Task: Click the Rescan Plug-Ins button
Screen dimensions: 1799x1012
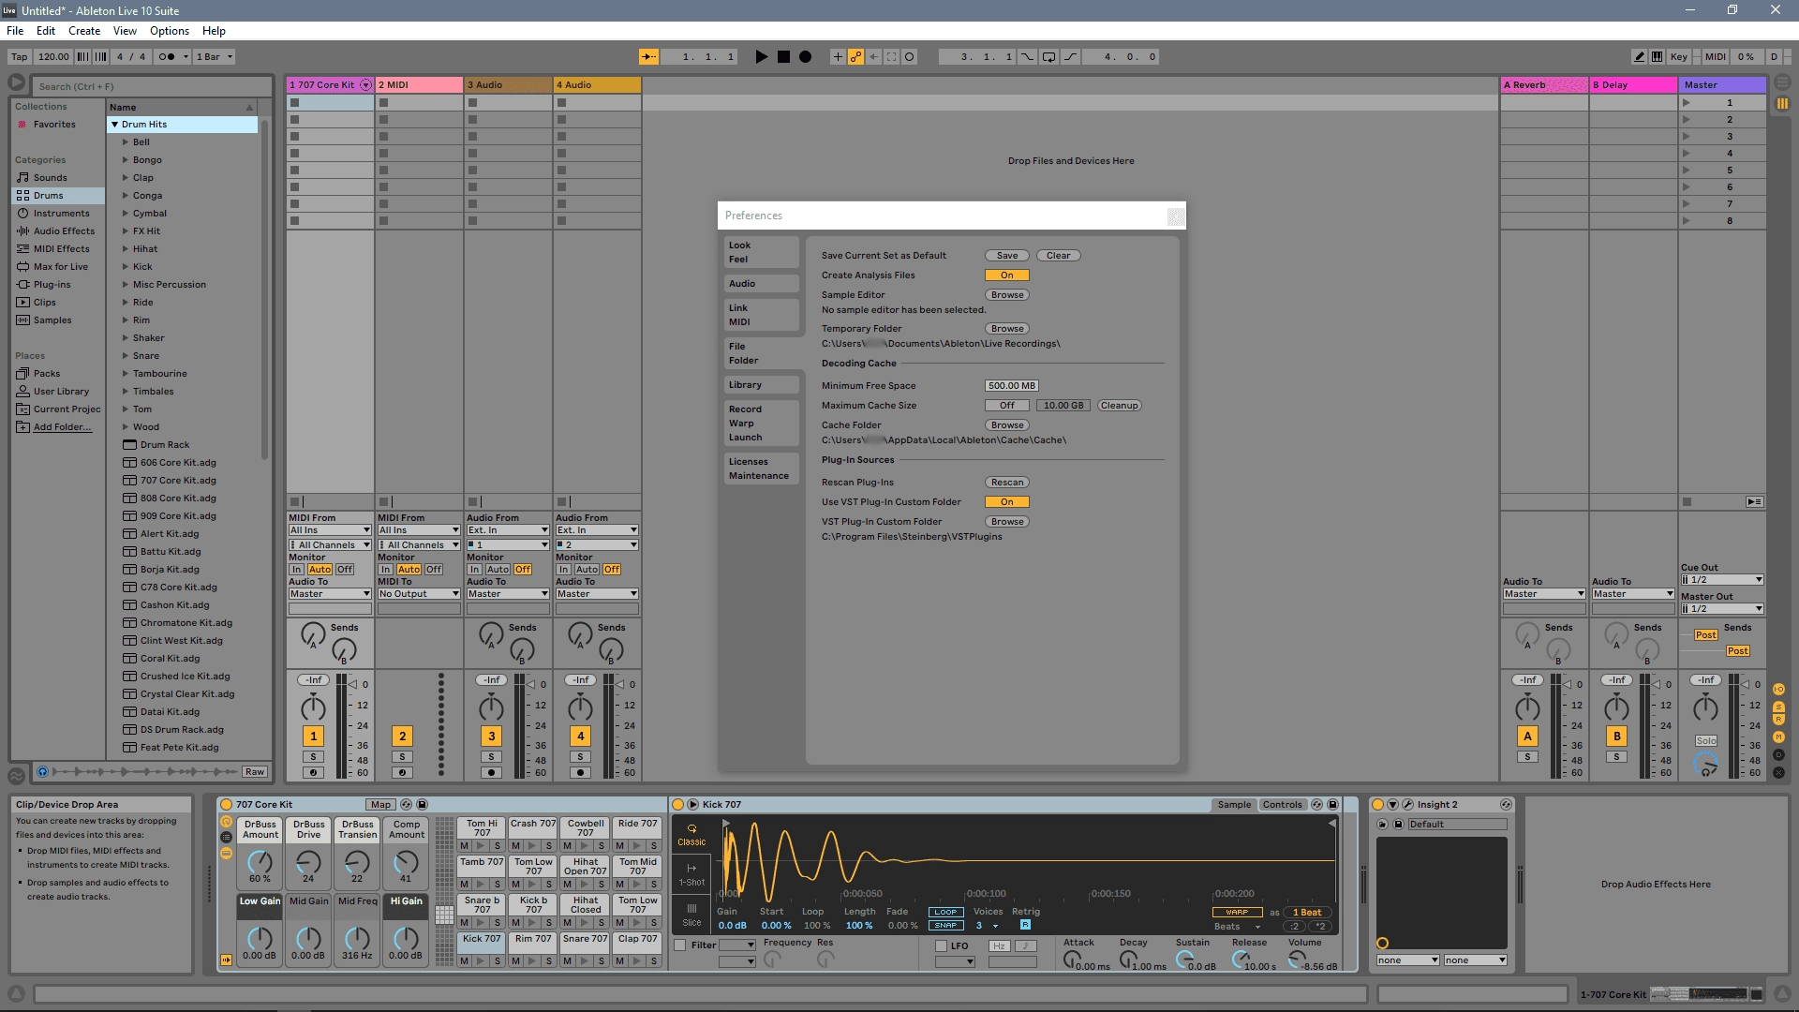Action: point(1007,483)
